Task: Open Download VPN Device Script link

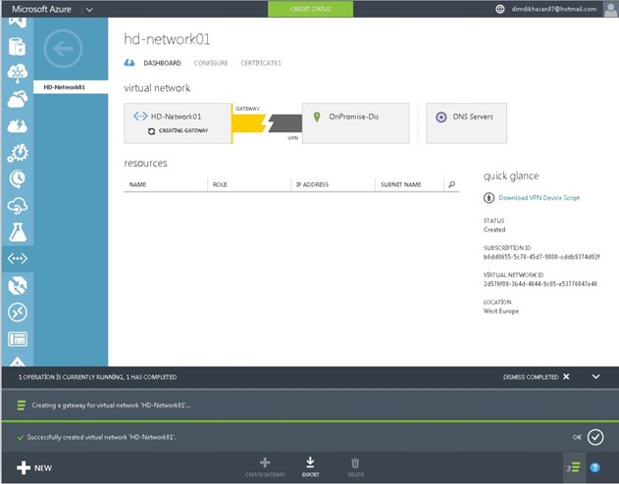Action: (540, 198)
